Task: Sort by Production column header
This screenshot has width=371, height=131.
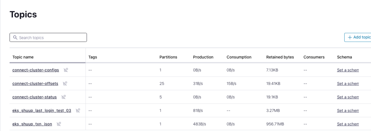Action: click(x=203, y=57)
